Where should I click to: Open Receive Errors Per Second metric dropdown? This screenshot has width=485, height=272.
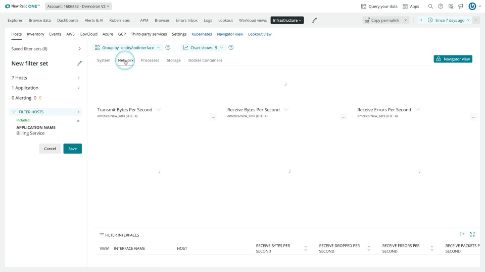(418, 109)
